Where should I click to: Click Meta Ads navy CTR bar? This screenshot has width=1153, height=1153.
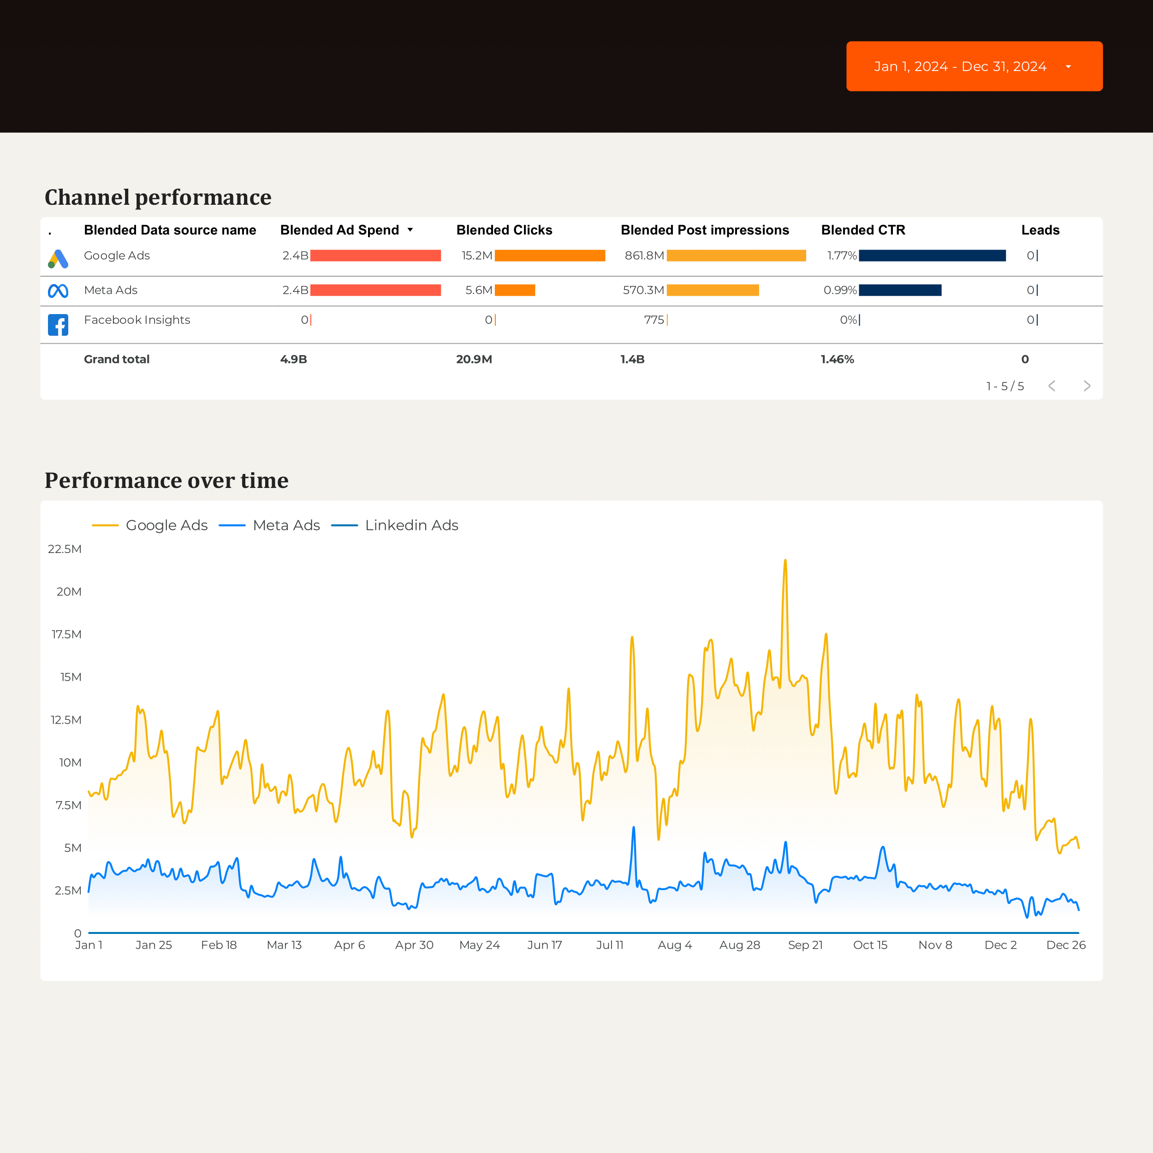[900, 290]
